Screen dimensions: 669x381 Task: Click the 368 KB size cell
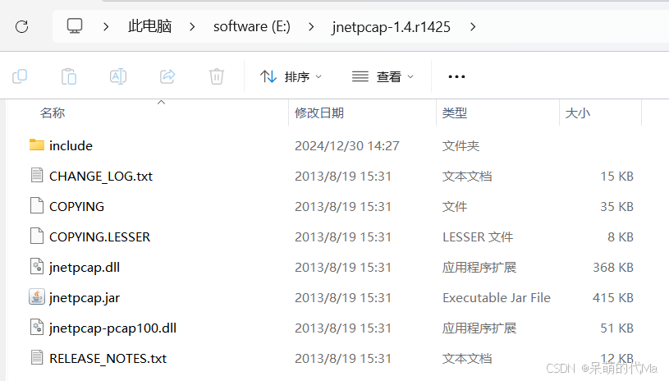(613, 268)
